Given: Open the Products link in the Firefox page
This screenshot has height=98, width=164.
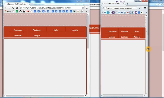Looking at the screenshot, I should (x=125, y=37).
